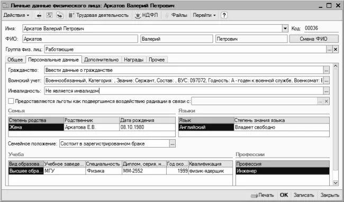Switch to the Общее tab

click(x=15, y=60)
